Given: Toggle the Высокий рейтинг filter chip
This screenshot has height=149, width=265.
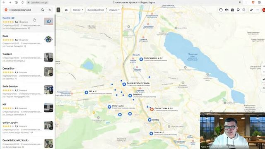Looking at the screenshot, I should (x=96, y=10).
